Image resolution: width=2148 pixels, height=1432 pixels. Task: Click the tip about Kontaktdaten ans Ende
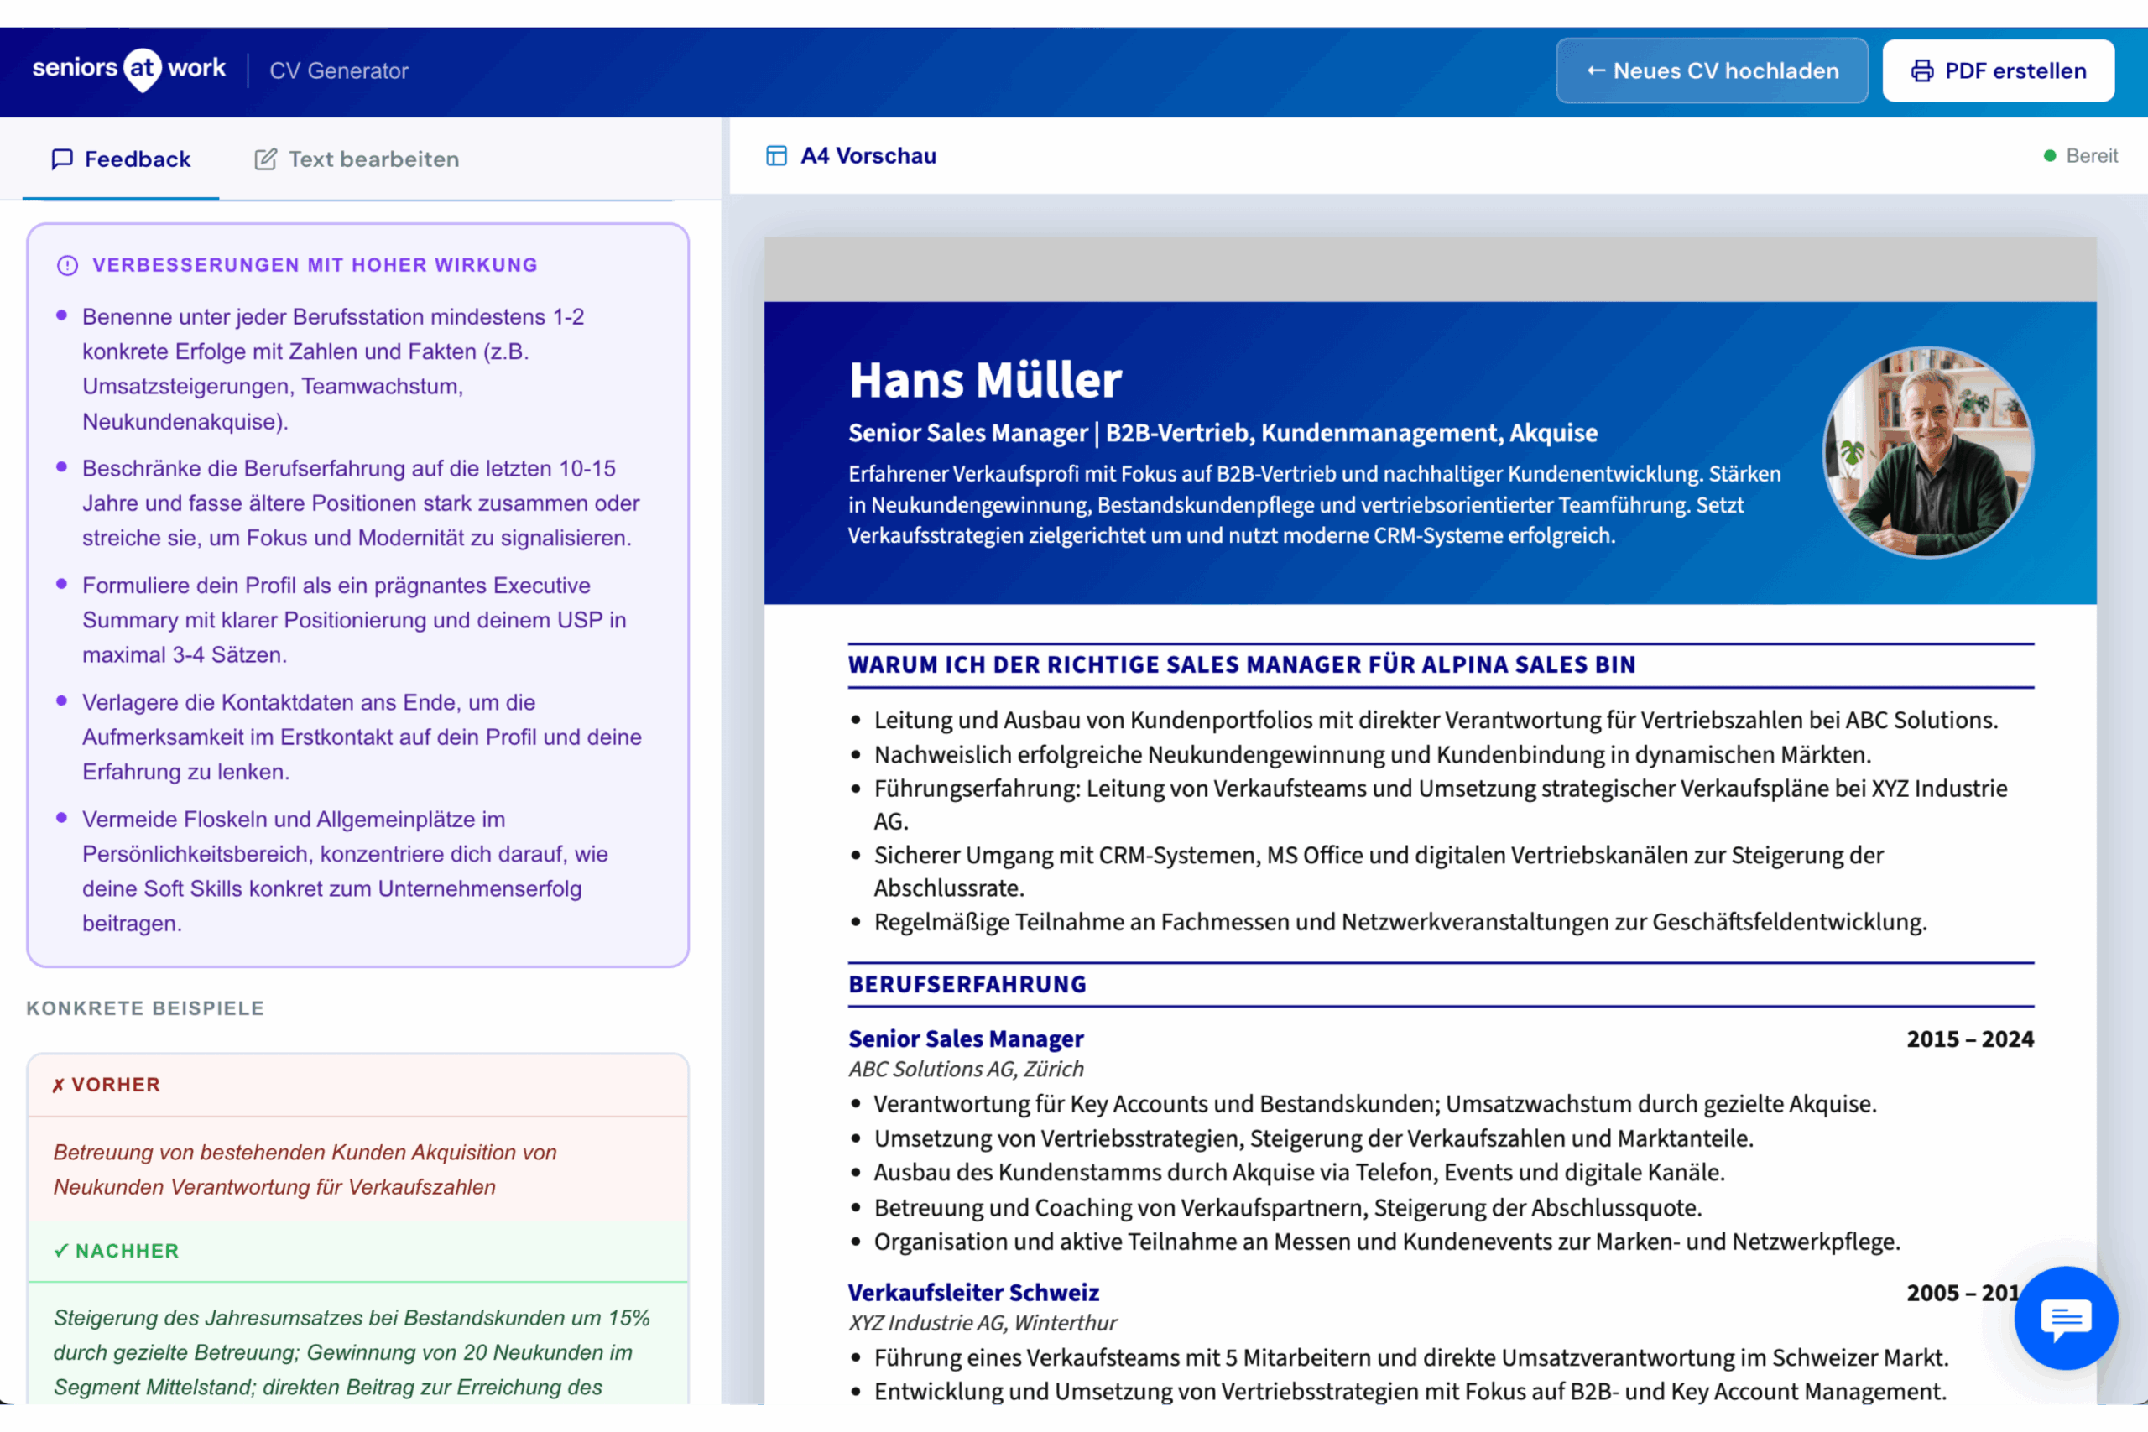pyautogui.click(x=362, y=737)
